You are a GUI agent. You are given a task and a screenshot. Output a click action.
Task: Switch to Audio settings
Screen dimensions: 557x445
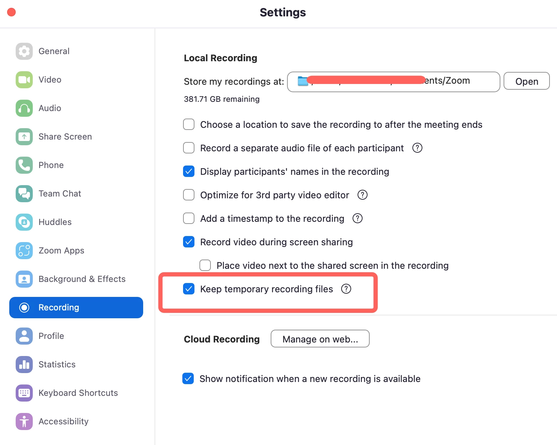76,108
